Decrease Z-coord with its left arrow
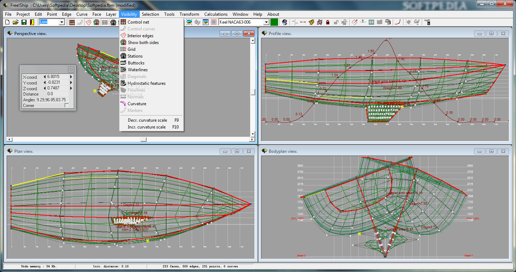The width and height of the screenshot is (516, 272). point(44,88)
